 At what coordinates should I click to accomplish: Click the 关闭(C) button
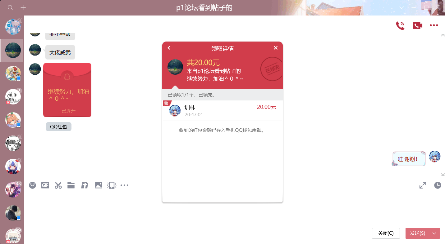point(386,233)
